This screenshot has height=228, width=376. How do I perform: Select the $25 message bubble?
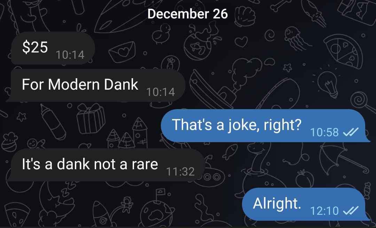(x=53, y=48)
